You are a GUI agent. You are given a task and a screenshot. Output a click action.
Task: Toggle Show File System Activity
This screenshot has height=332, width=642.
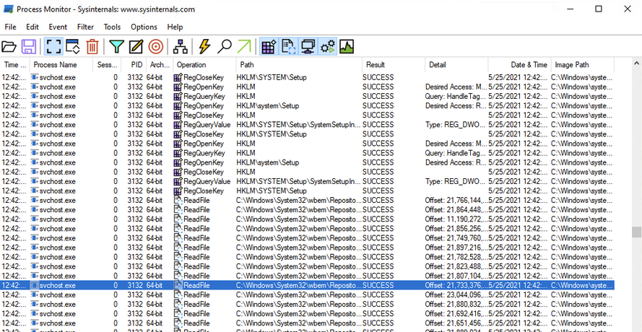click(289, 47)
